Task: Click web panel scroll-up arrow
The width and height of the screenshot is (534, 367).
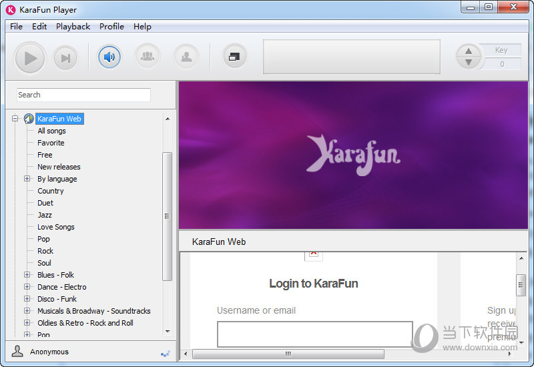Action: pyautogui.click(x=521, y=258)
